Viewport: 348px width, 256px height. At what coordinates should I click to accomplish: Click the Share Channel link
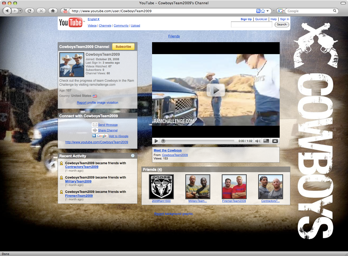[108, 130]
